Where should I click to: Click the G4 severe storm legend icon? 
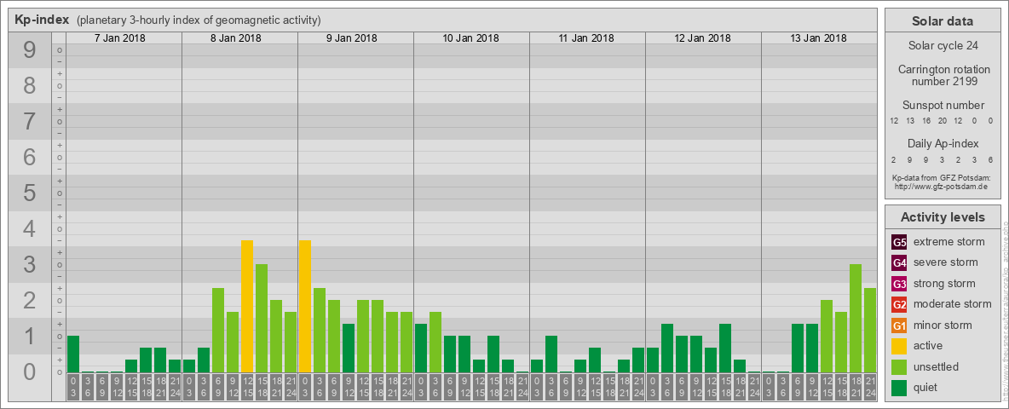click(x=899, y=263)
